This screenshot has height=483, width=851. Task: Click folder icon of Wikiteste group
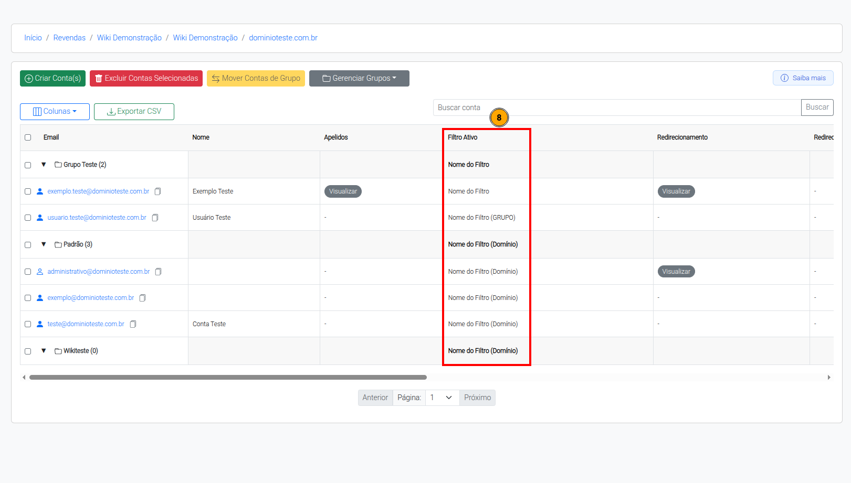(58, 351)
